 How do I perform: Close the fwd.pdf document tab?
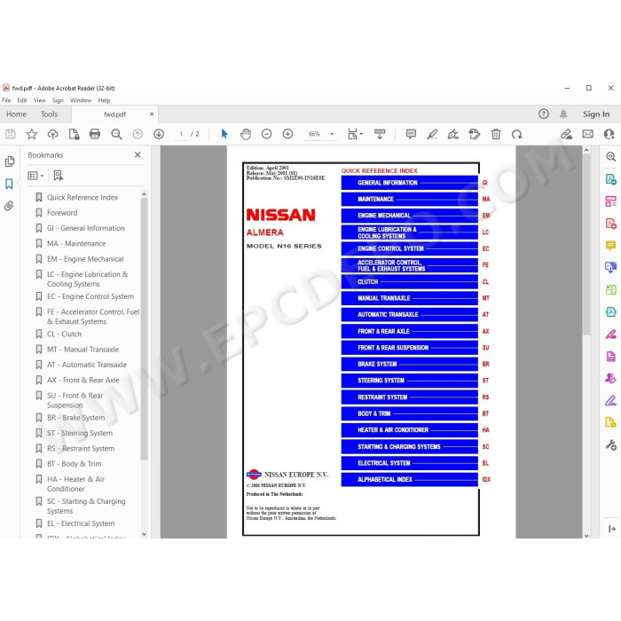tap(152, 114)
